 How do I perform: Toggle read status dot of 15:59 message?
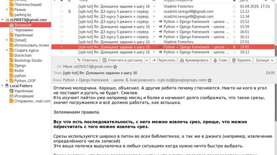point(154,27)
